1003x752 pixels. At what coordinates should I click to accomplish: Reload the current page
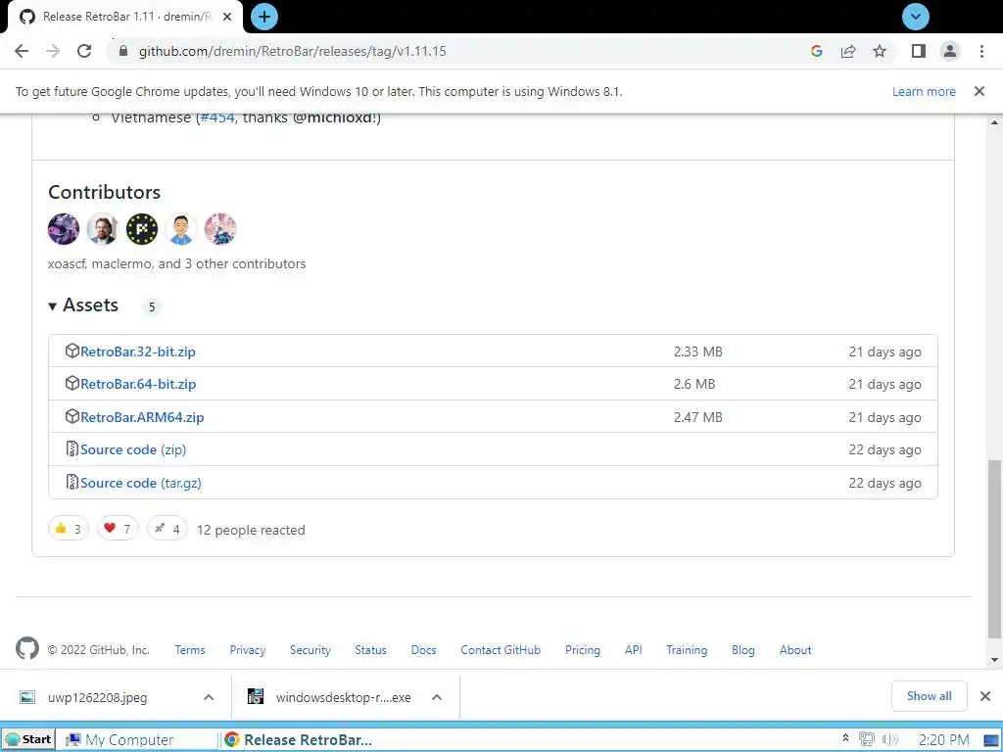click(84, 51)
